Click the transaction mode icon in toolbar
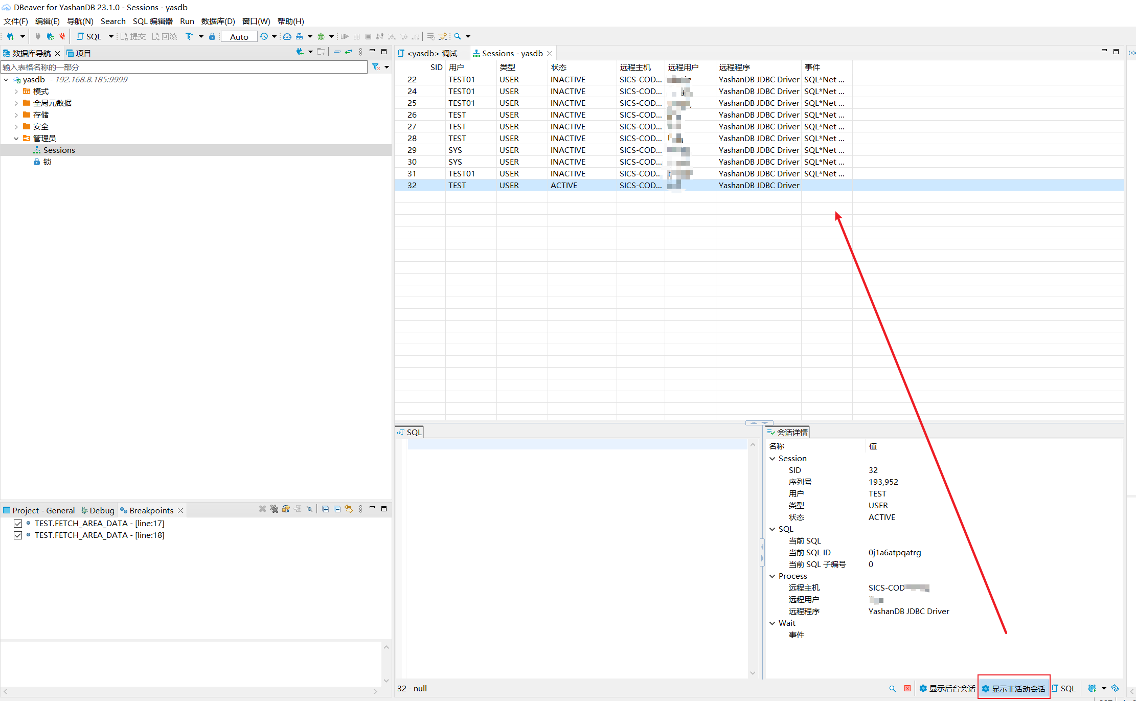The width and height of the screenshot is (1136, 701). click(190, 36)
